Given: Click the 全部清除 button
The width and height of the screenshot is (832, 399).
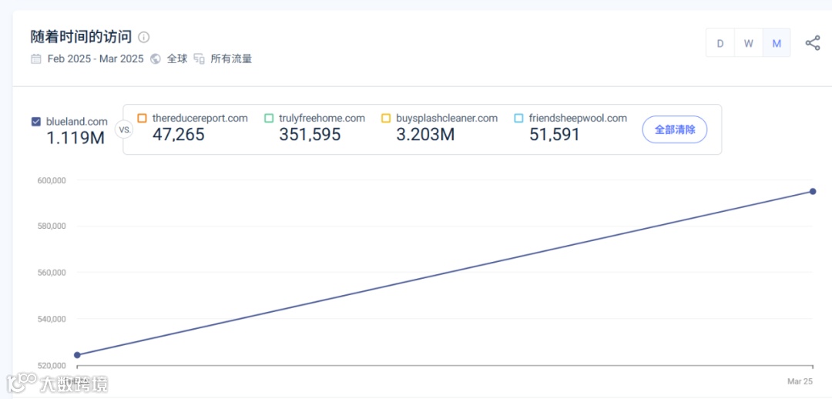Looking at the screenshot, I should [674, 129].
